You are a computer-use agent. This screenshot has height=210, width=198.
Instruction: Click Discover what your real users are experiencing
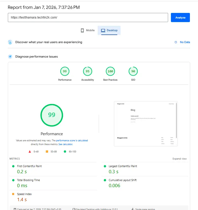coord(49,42)
